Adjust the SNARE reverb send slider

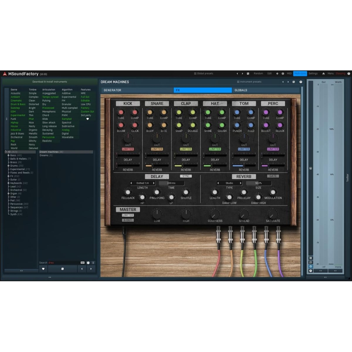coord(157,166)
